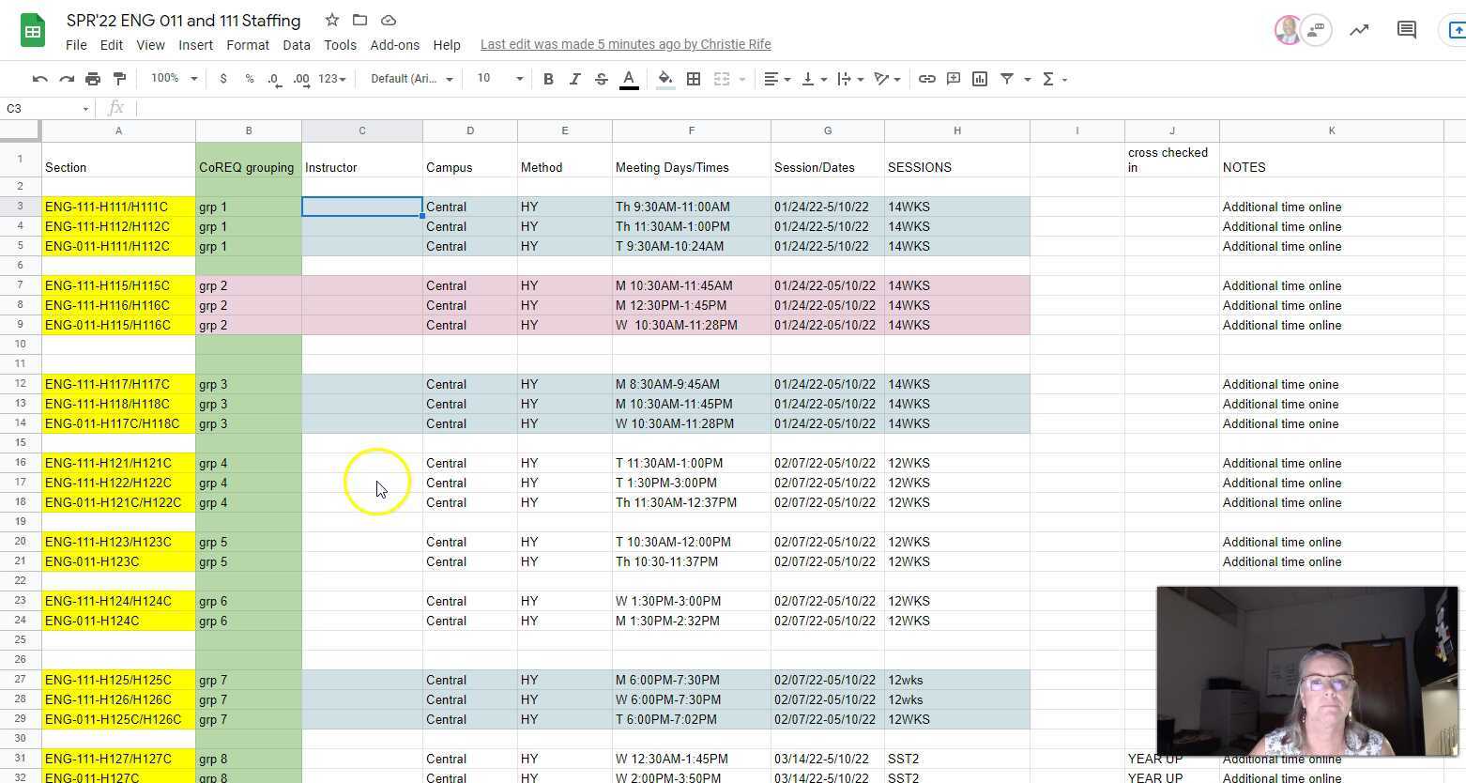Create a filter

(x=1005, y=78)
